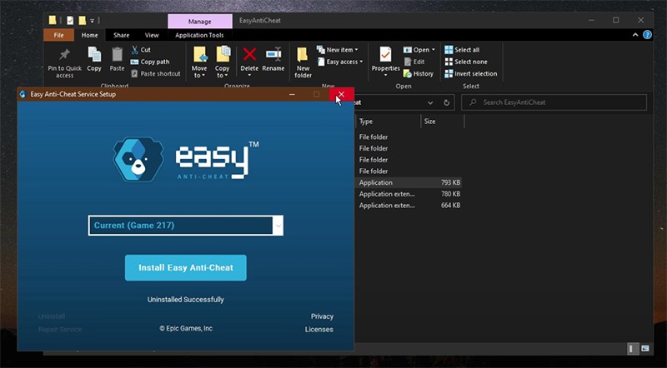Open the Privacy link
667x368 pixels.
[322, 316]
